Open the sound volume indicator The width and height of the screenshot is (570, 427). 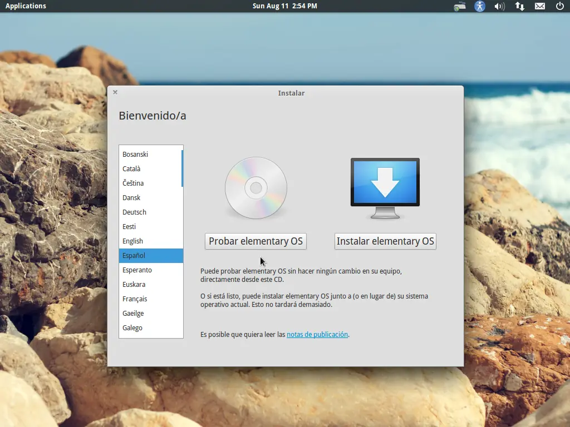(x=499, y=6)
